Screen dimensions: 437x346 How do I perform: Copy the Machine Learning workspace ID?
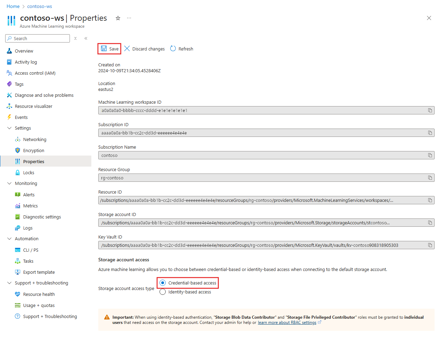pos(430,110)
